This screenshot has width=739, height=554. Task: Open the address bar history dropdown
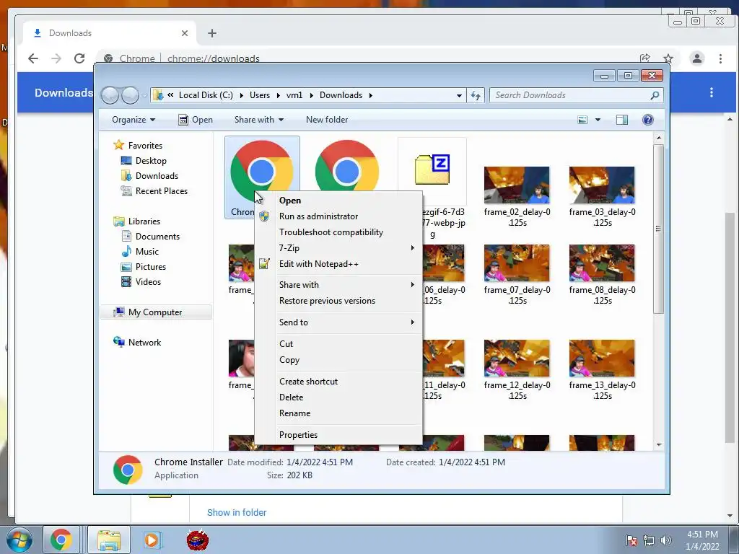[459, 95]
